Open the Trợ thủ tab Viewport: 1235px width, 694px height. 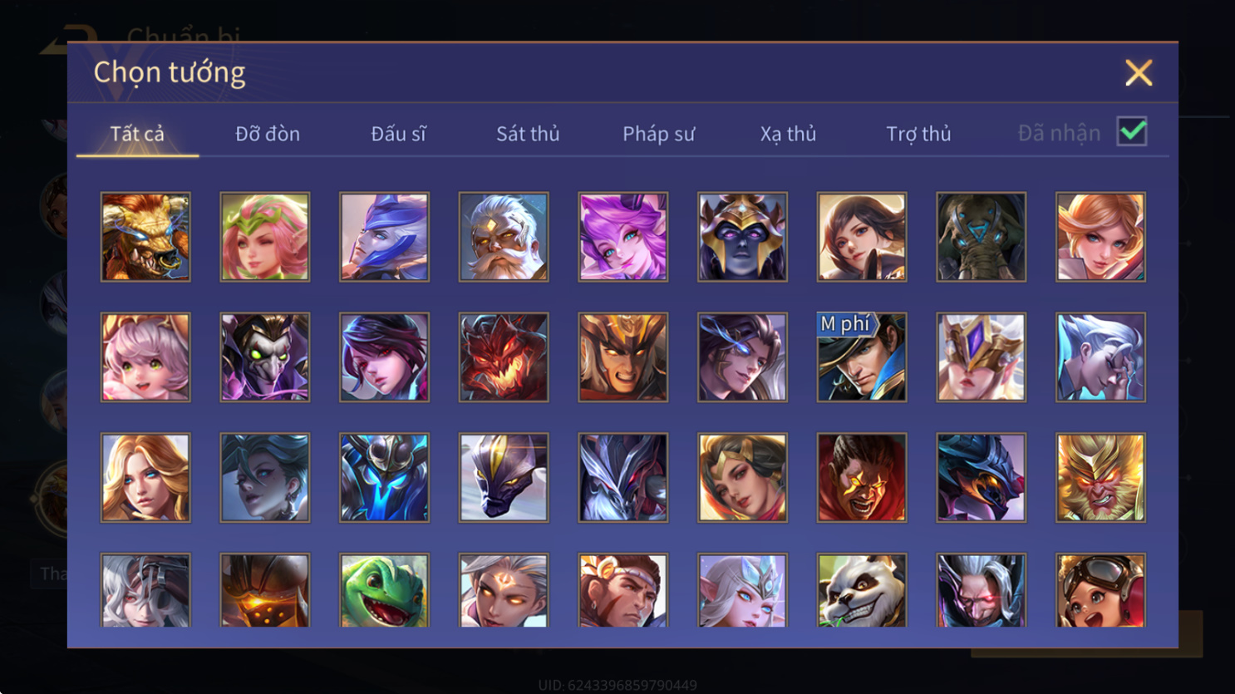(x=918, y=133)
